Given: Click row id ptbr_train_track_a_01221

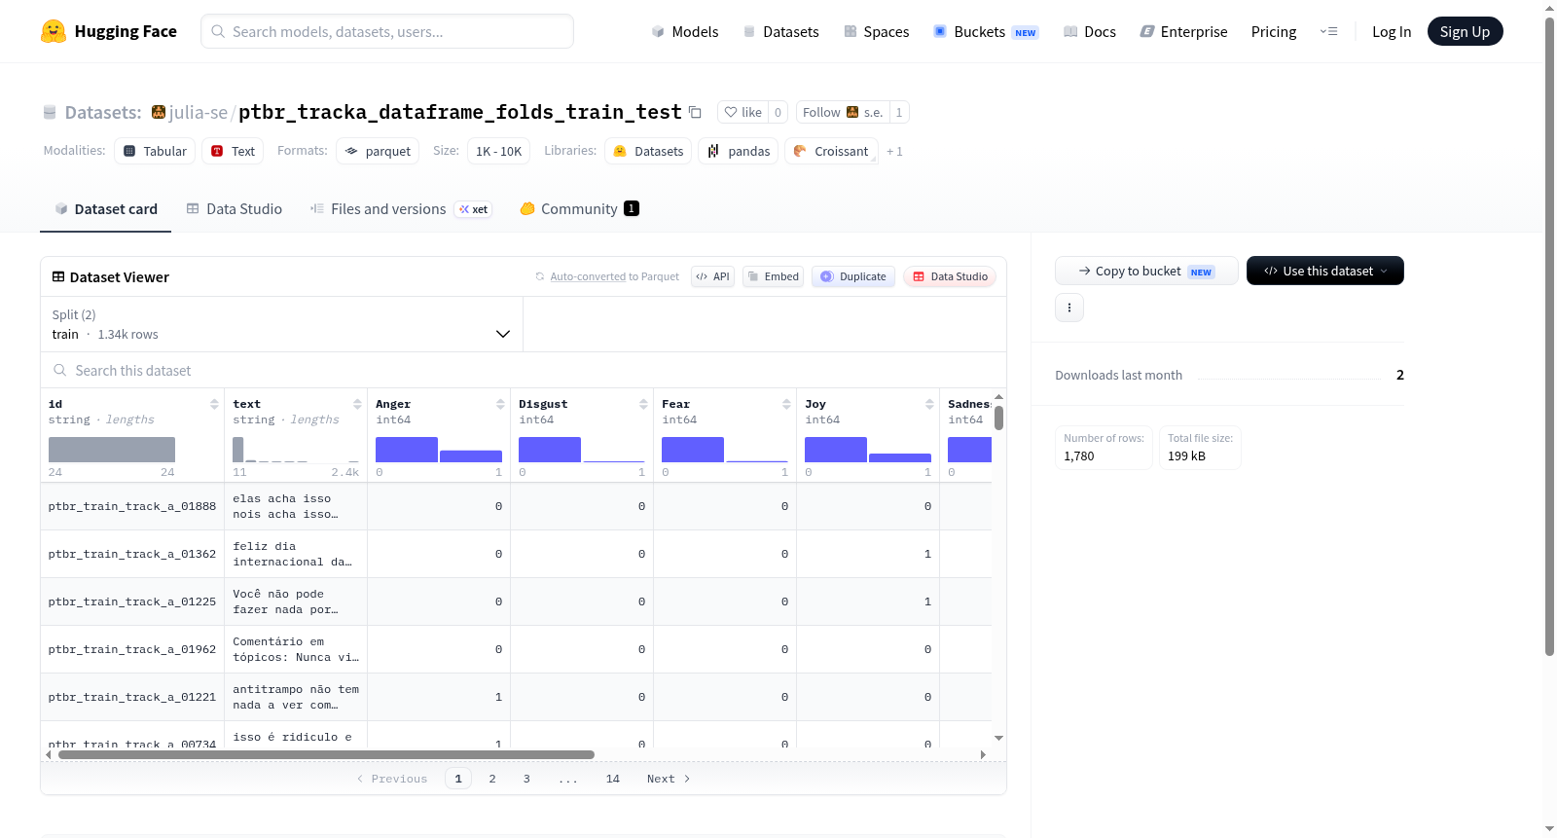Looking at the screenshot, I should click(132, 697).
